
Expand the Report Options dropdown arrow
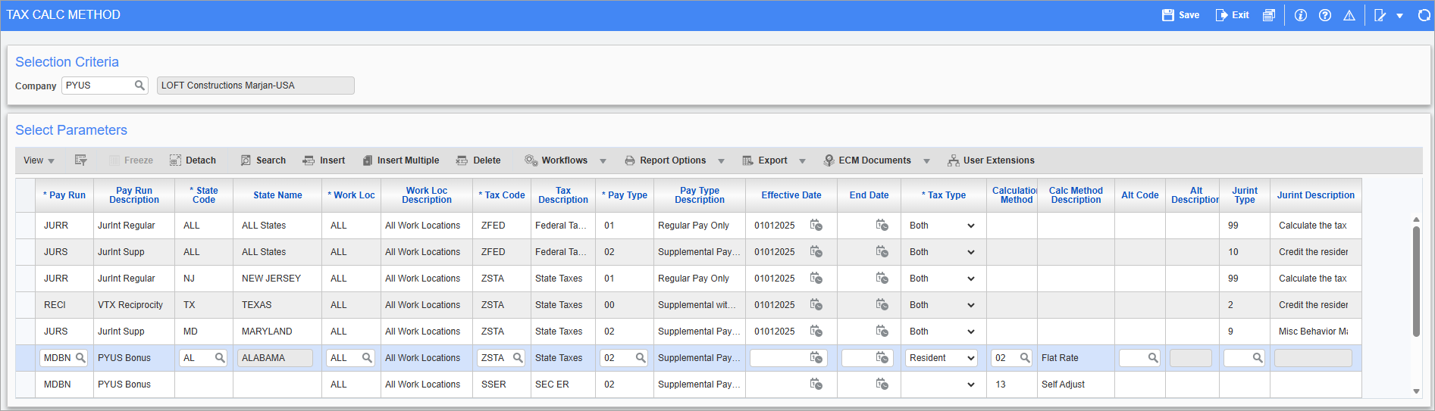tap(721, 161)
